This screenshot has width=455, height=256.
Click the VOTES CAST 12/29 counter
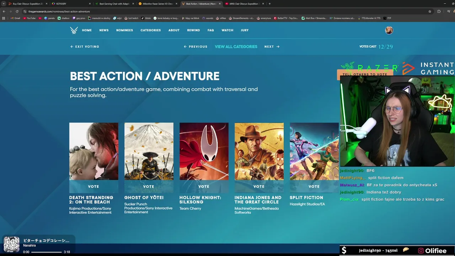coord(376,47)
